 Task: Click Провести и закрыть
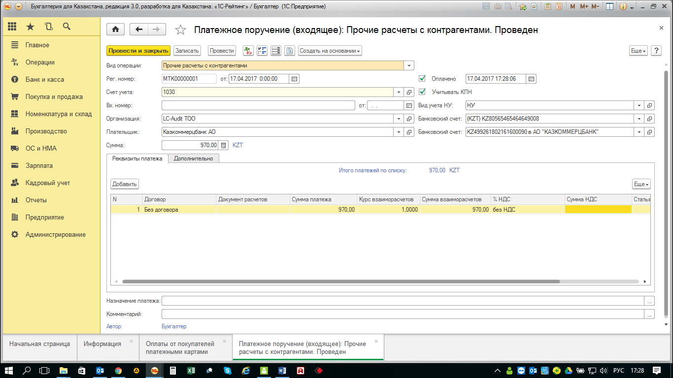(138, 51)
